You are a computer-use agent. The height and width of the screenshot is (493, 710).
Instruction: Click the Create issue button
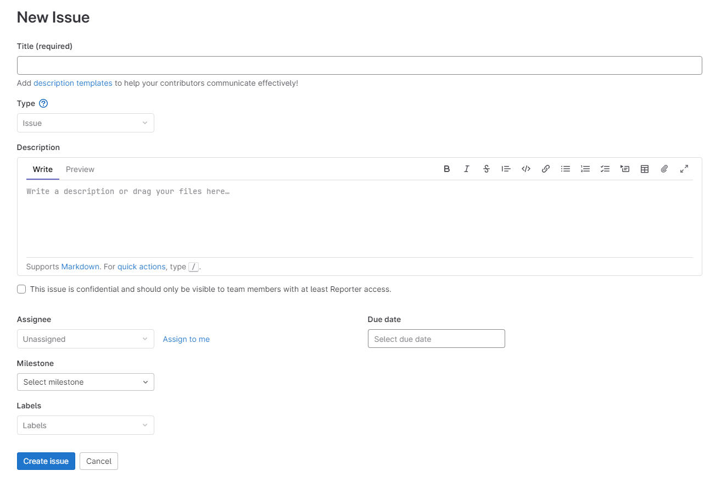[x=46, y=461]
